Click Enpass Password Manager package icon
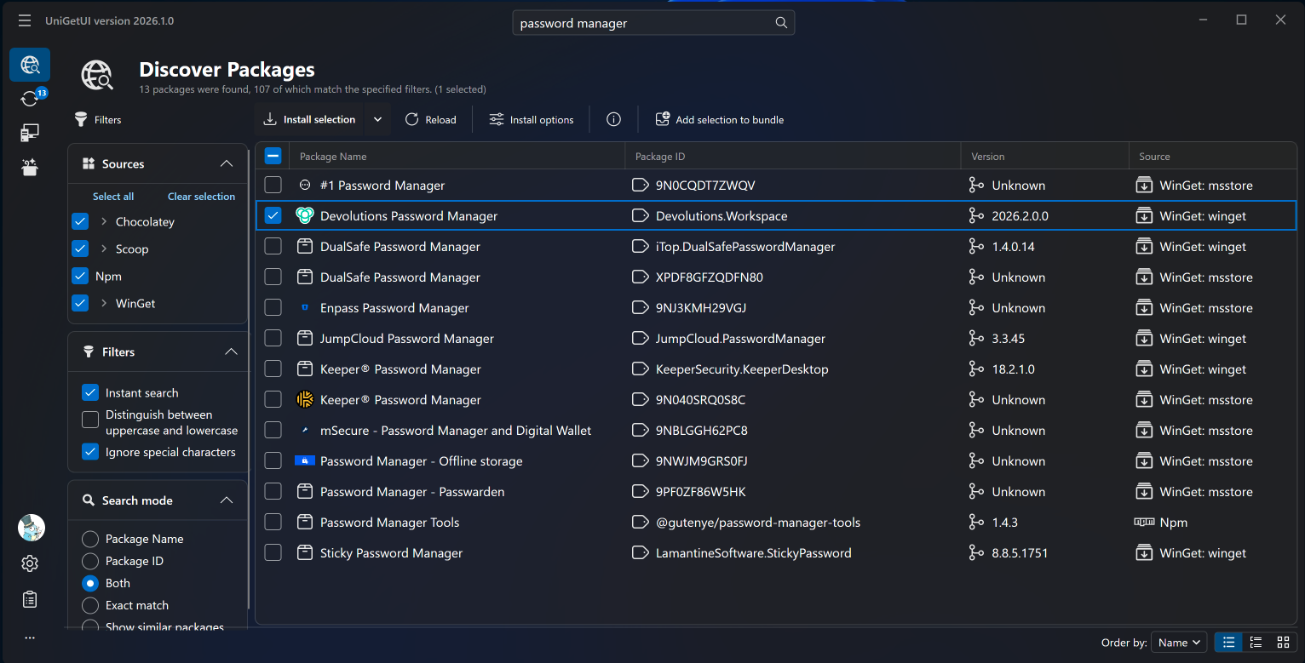Image resolution: width=1305 pixels, height=663 pixels. pyautogui.click(x=305, y=308)
